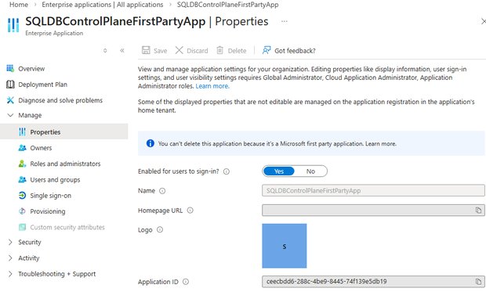The width and height of the screenshot is (486, 292).
Task: Open Overview in the sidebar menu
Action: click(31, 69)
